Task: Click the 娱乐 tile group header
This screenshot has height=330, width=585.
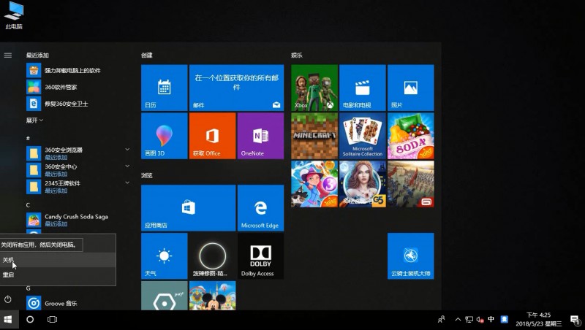Action: click(x=297, y=55)
